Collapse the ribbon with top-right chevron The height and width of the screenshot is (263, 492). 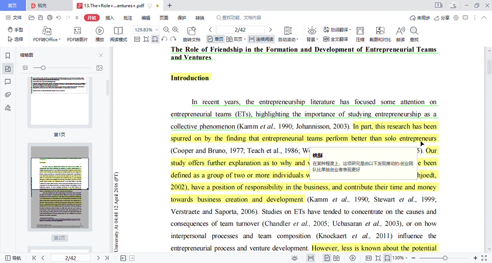[484, 18]
